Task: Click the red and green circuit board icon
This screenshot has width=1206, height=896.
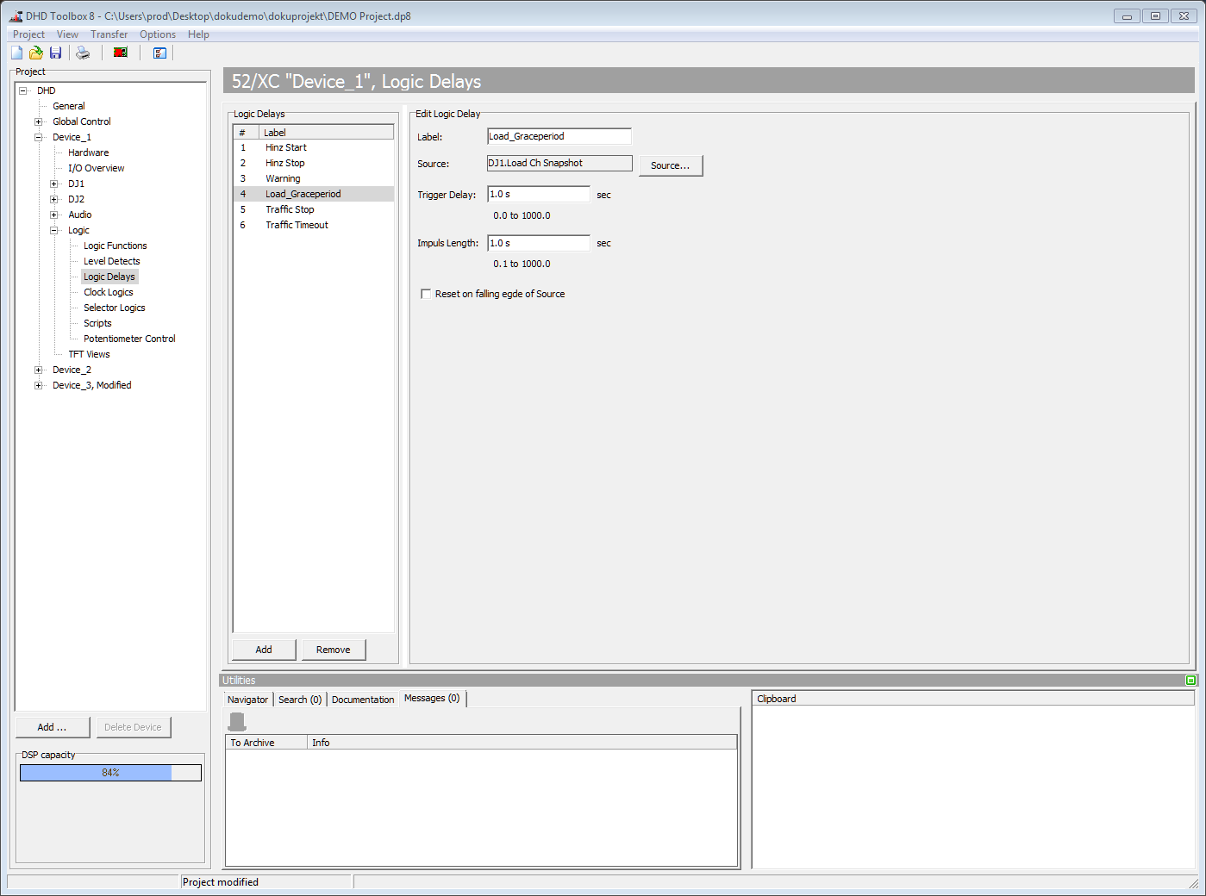Action: [x=121, y=53]
